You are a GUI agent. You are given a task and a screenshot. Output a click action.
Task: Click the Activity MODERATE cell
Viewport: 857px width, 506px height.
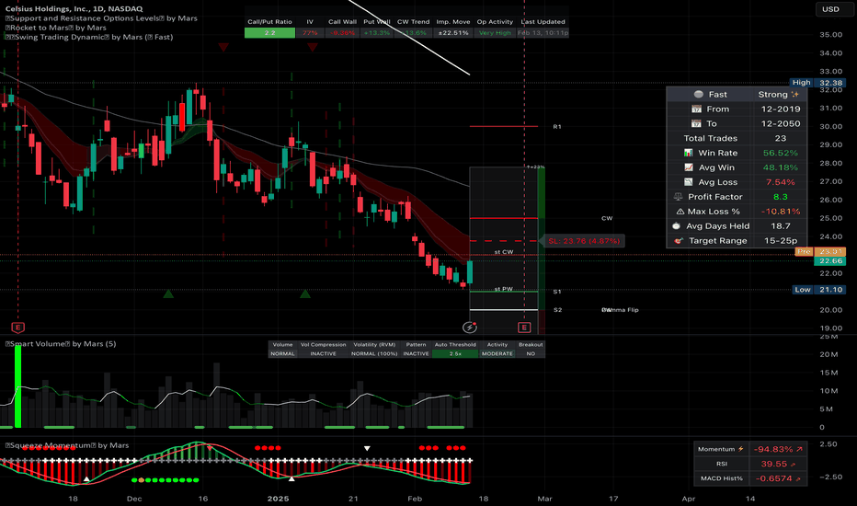(x=497, y=353)
